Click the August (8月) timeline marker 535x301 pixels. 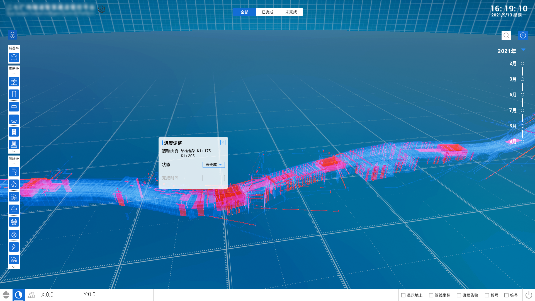tap(523, 126)
